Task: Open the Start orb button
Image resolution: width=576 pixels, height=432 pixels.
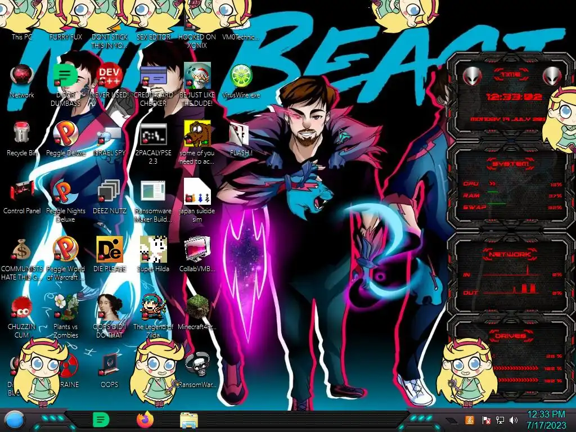Action: pos(15,420)
